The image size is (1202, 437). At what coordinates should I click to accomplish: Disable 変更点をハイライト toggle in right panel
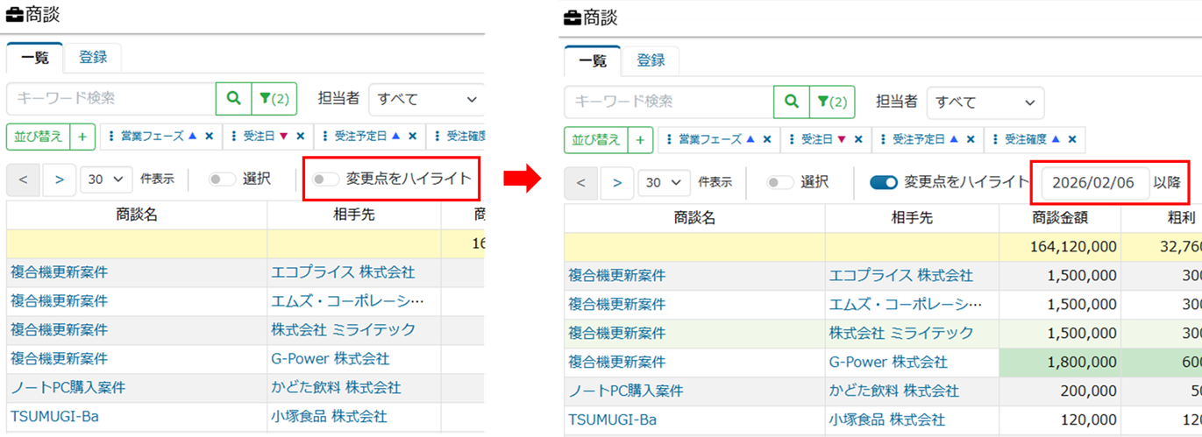click(884, 182)
